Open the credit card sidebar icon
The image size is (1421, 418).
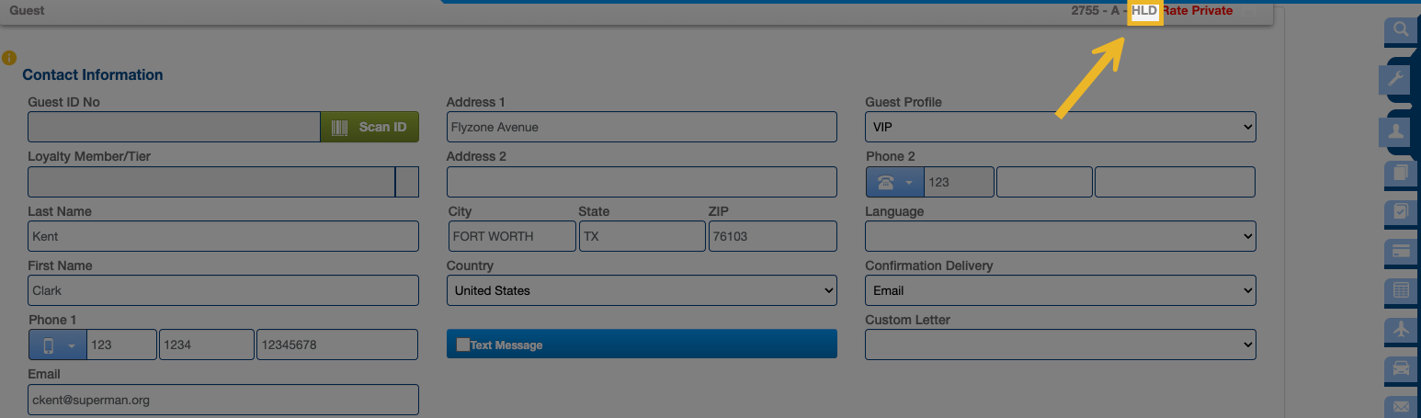point(1401,250)
